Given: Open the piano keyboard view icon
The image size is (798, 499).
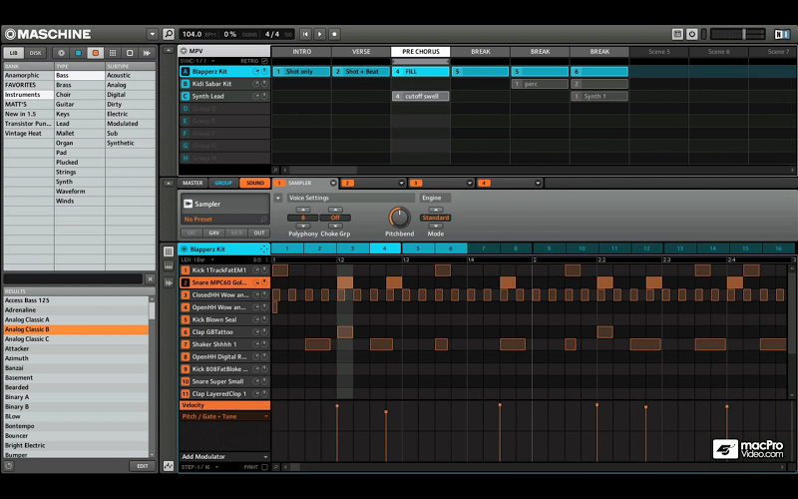Looking at the screenshot, I should coord(167,263).
